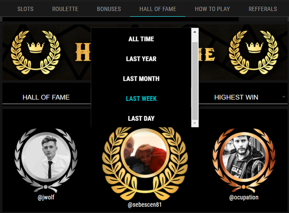Click the bronze laurel wreath around ocupation
Viewport: 289px width, 213px height.
pyautogui.click(x=244, y=160)
